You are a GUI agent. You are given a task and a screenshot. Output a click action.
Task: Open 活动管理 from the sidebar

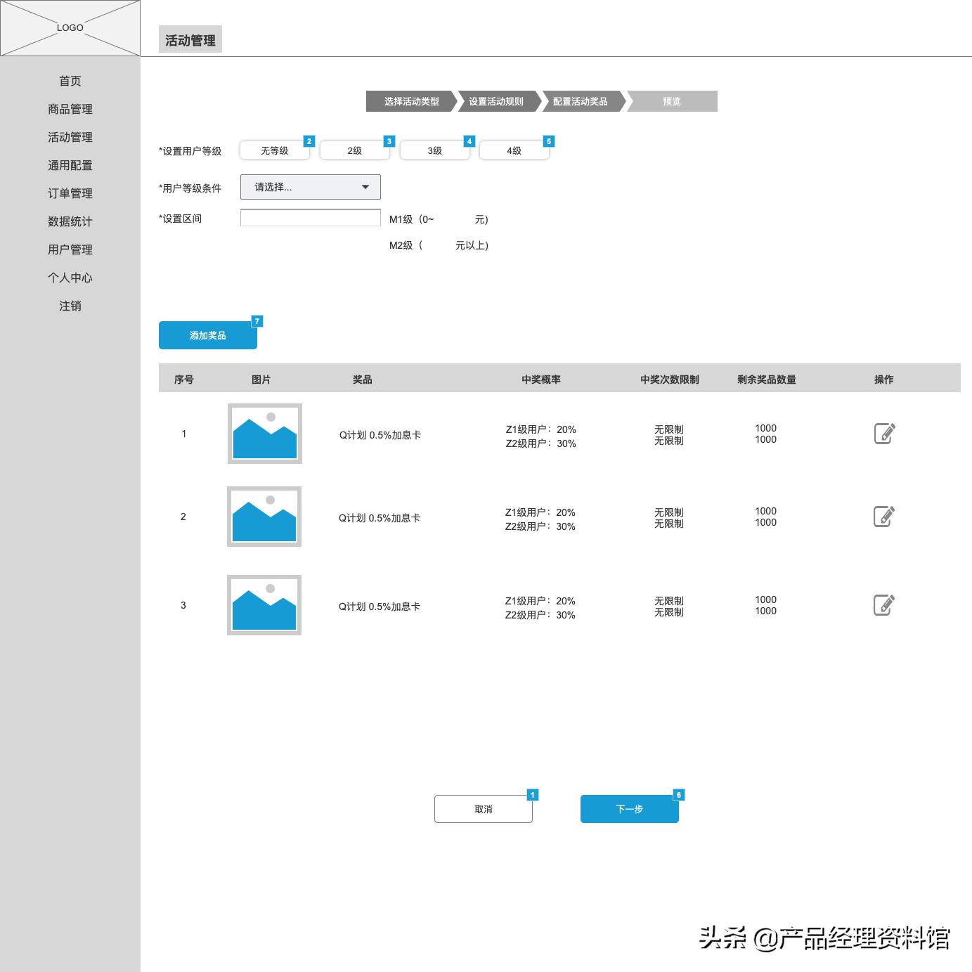point(70,137)
